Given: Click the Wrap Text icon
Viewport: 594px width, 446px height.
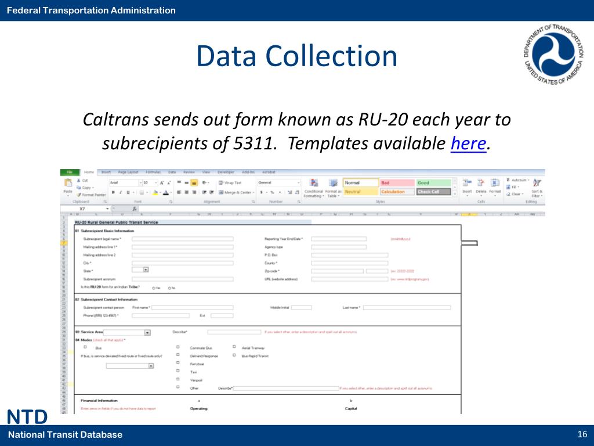Looking at the screenshot, I should 221,183.
